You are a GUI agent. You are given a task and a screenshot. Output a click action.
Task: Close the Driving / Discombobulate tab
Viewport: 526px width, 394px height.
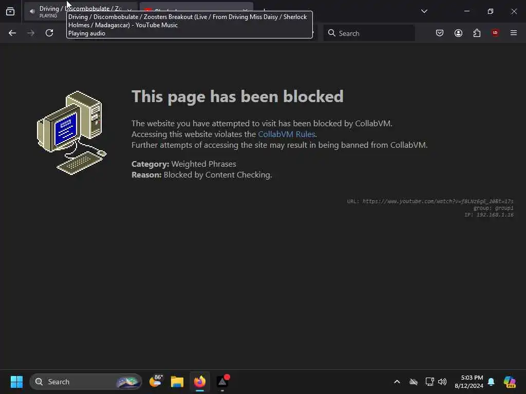[x=129, y=11]
